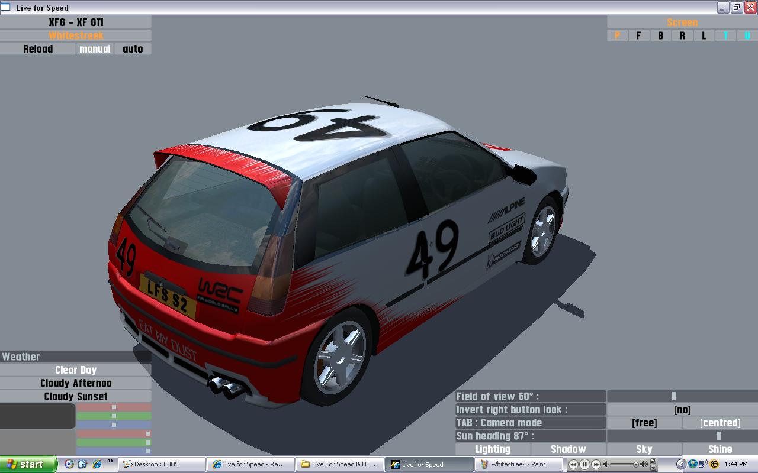
Task: Restore Windows Media Player from the taskbar toolbar
Action: click(x=653, y=461)
